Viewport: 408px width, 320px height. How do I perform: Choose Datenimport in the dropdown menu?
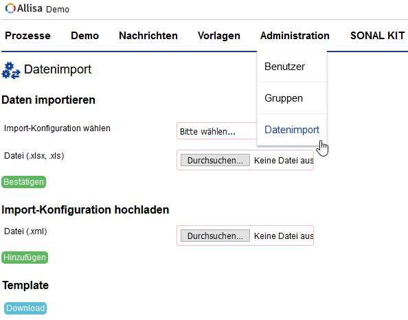pos(292,130)
